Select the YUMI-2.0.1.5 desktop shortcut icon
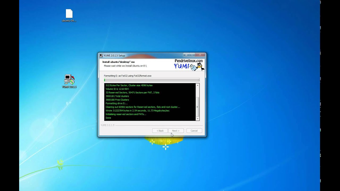The height and width of the screenshot is (191, 340). [69, 81]
